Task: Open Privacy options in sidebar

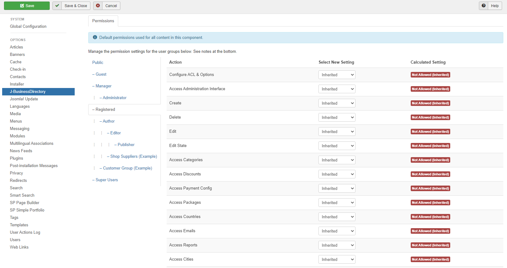Action: point(16,173)
